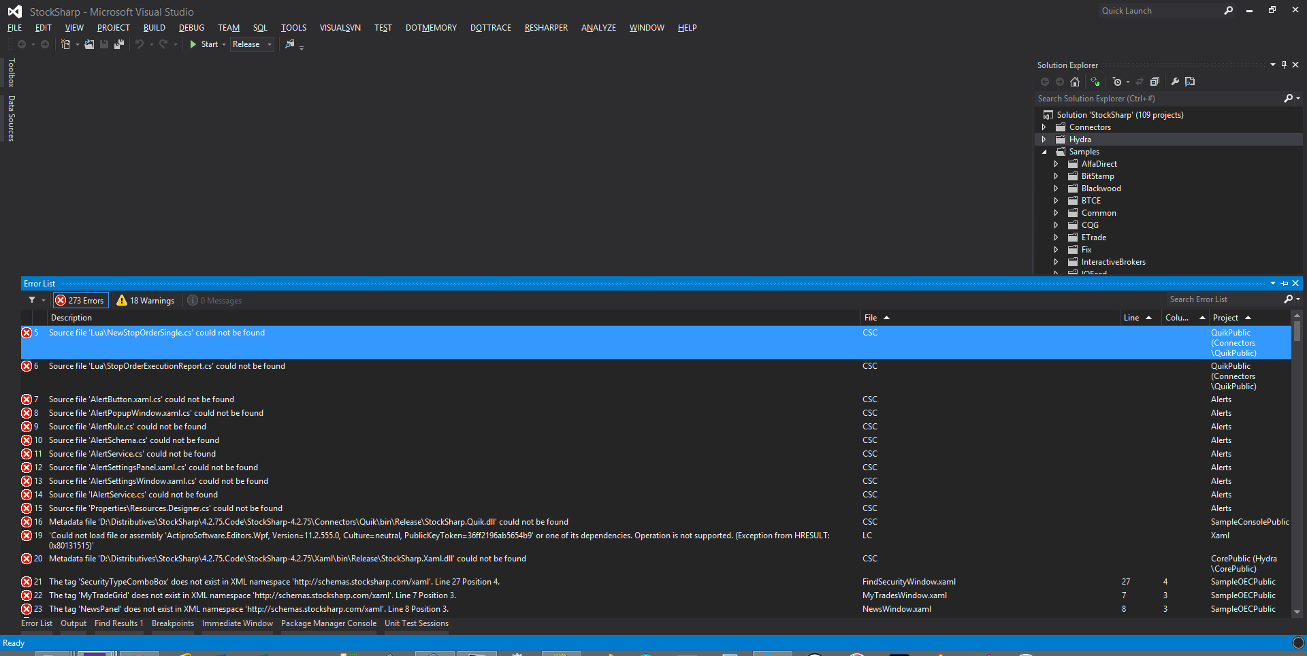Sort by the Description column header
The image size is (1307, 656).
455,318
